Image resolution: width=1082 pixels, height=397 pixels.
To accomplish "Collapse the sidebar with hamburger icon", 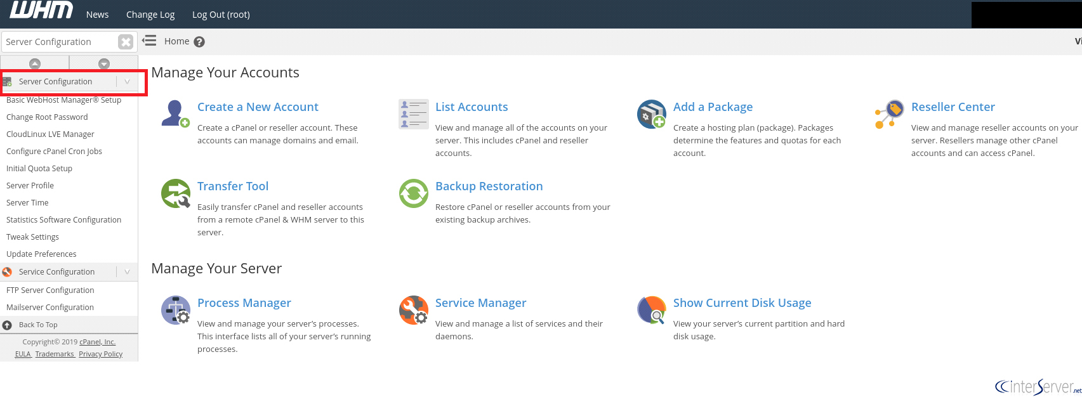I will [149, 41].
